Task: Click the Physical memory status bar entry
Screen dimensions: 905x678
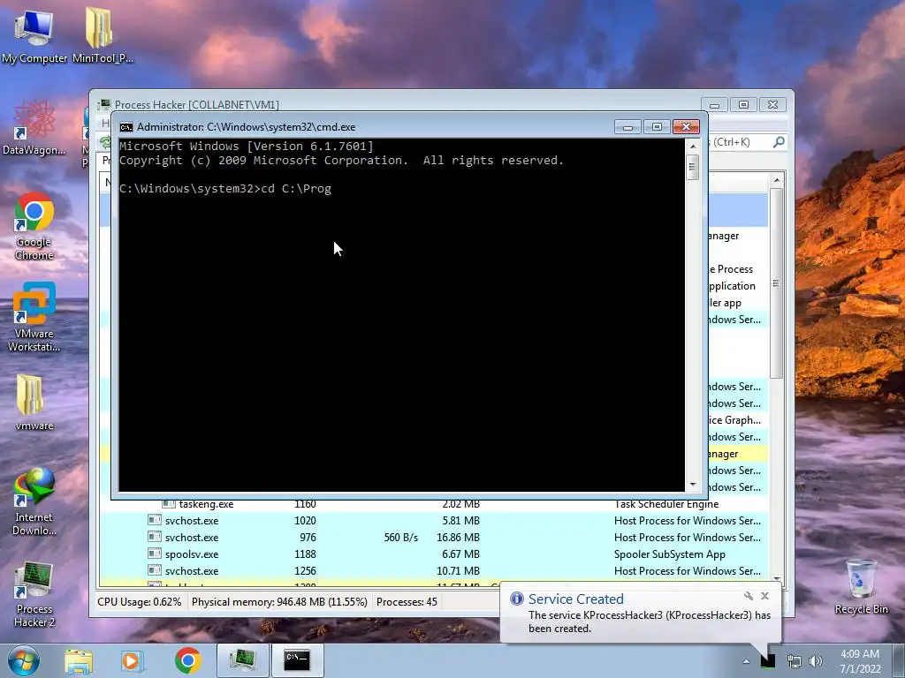Action: [x=279, y=602]
